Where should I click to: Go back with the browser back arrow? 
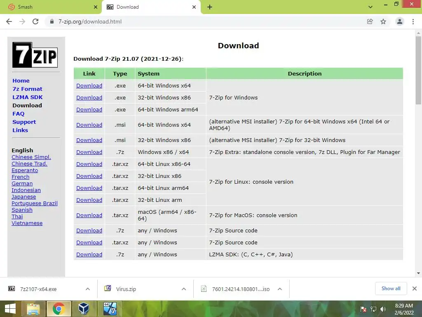(x=9, y=21)
